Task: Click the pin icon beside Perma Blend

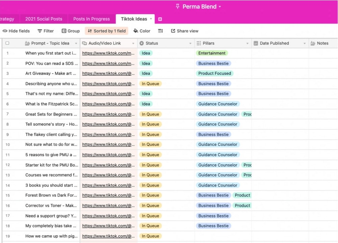Action: pyautogui.click(x=177, y=6)
